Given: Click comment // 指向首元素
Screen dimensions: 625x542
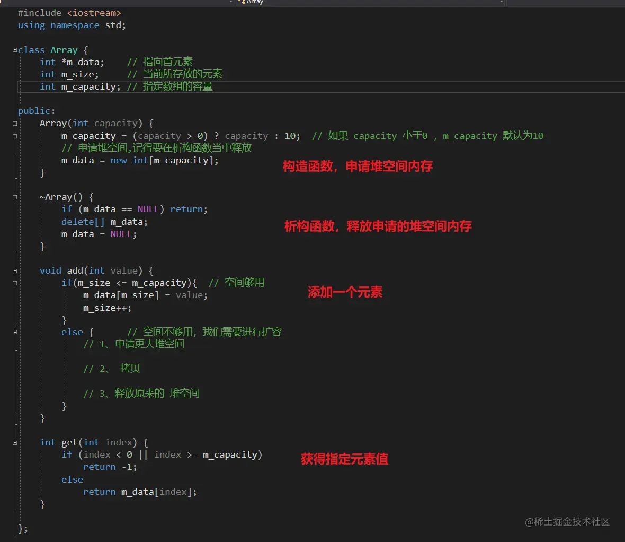Looking at the screenshot, I should pos(159,62).
